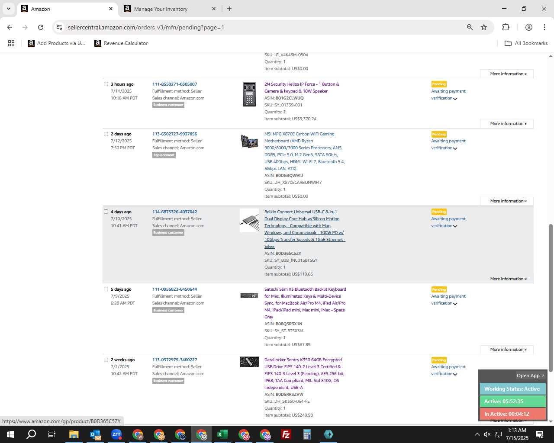Open the apps grid in bookmarks bar

point(11,43)
